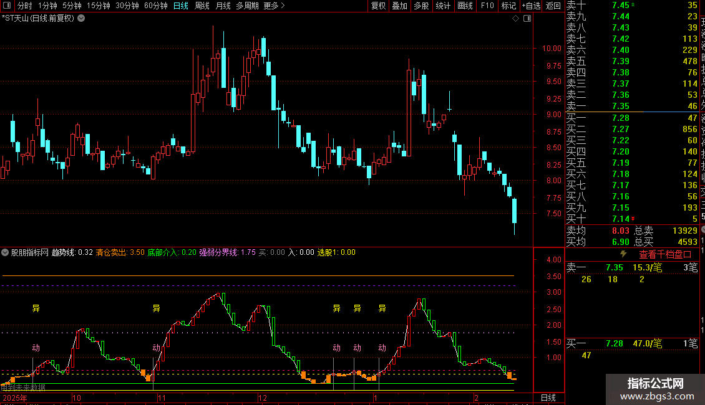Screen dimensions: 705x405
Task: Click the 4.00 indicator axis label
Action: (554, 260)
